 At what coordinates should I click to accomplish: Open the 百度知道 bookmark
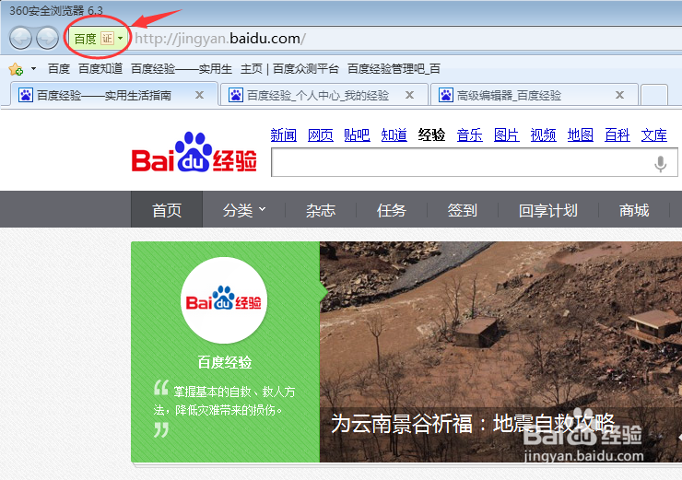(x=100, y=69)
